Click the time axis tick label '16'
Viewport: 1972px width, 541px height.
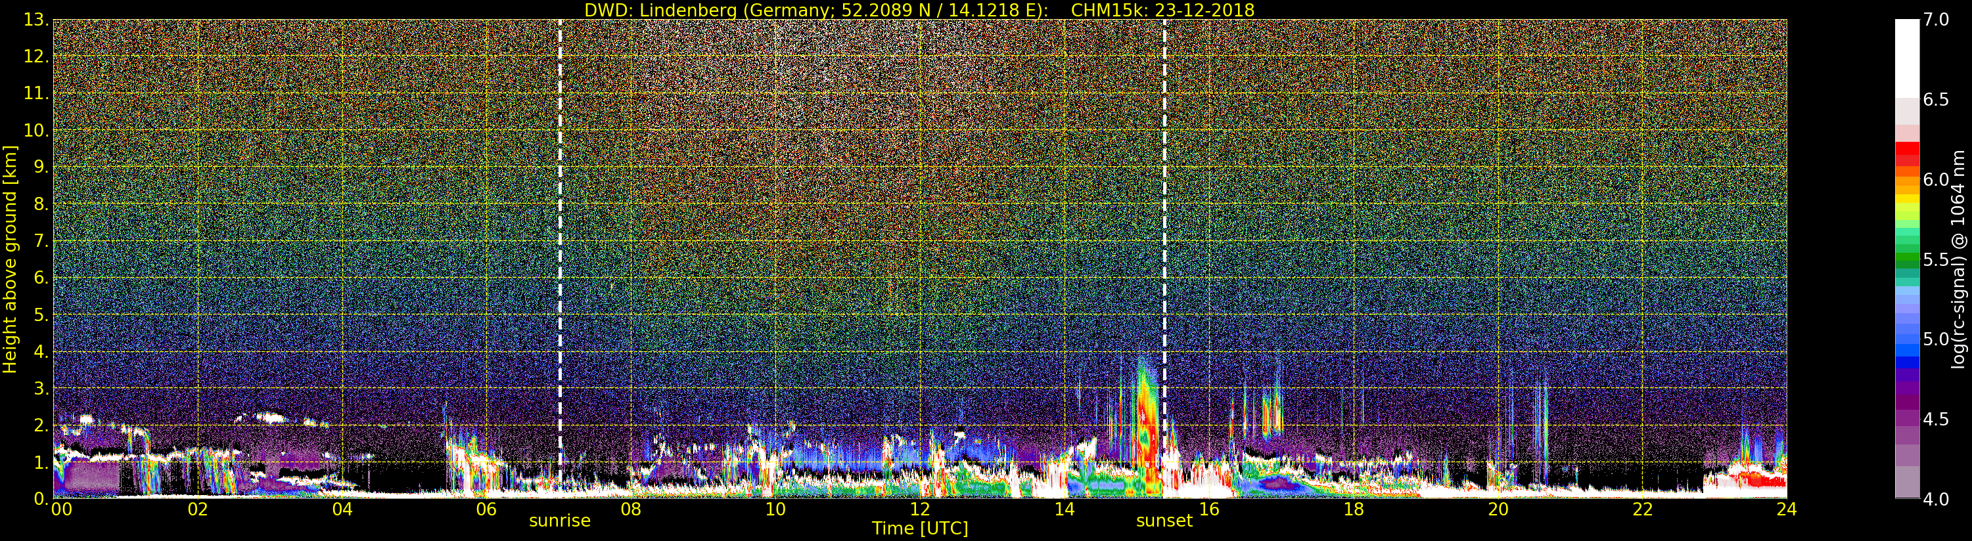click(1209, 509)
